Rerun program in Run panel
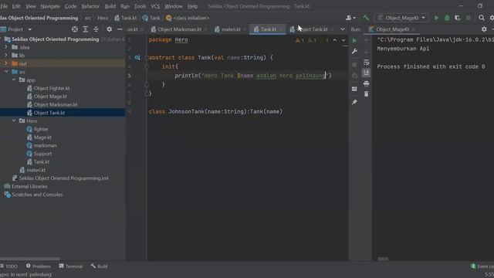 pyautogui.click(x=354, y=40)
